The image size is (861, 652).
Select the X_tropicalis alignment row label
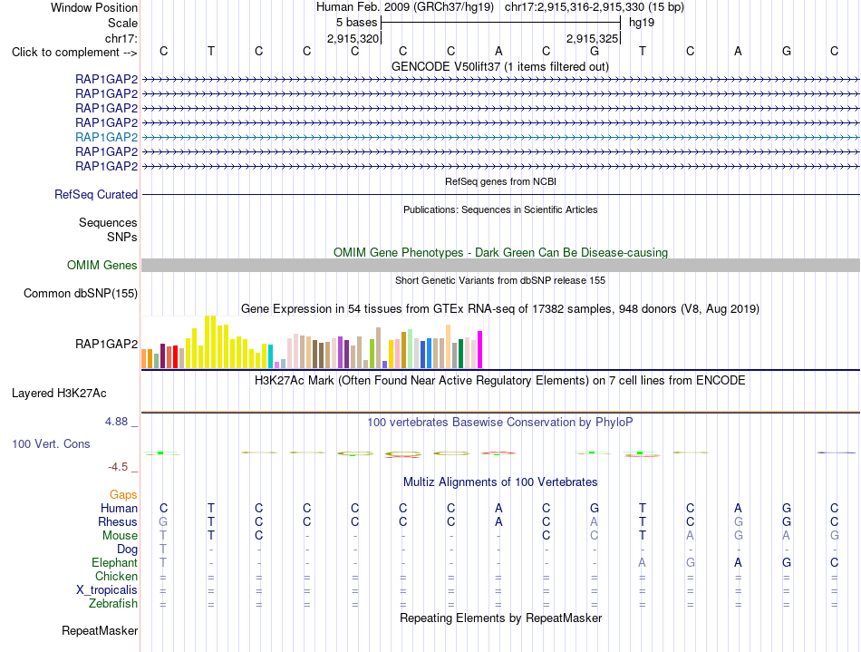[107, 590]
